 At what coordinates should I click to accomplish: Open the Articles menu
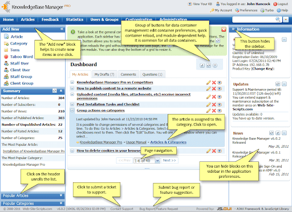tap(27, 19)
